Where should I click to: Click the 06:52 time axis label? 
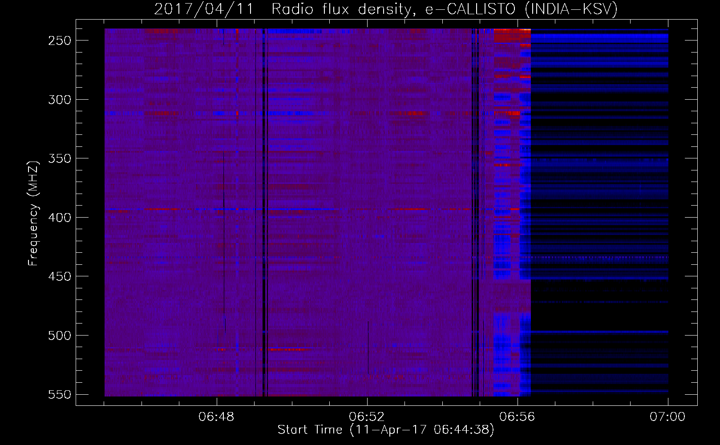click(367, 417)
